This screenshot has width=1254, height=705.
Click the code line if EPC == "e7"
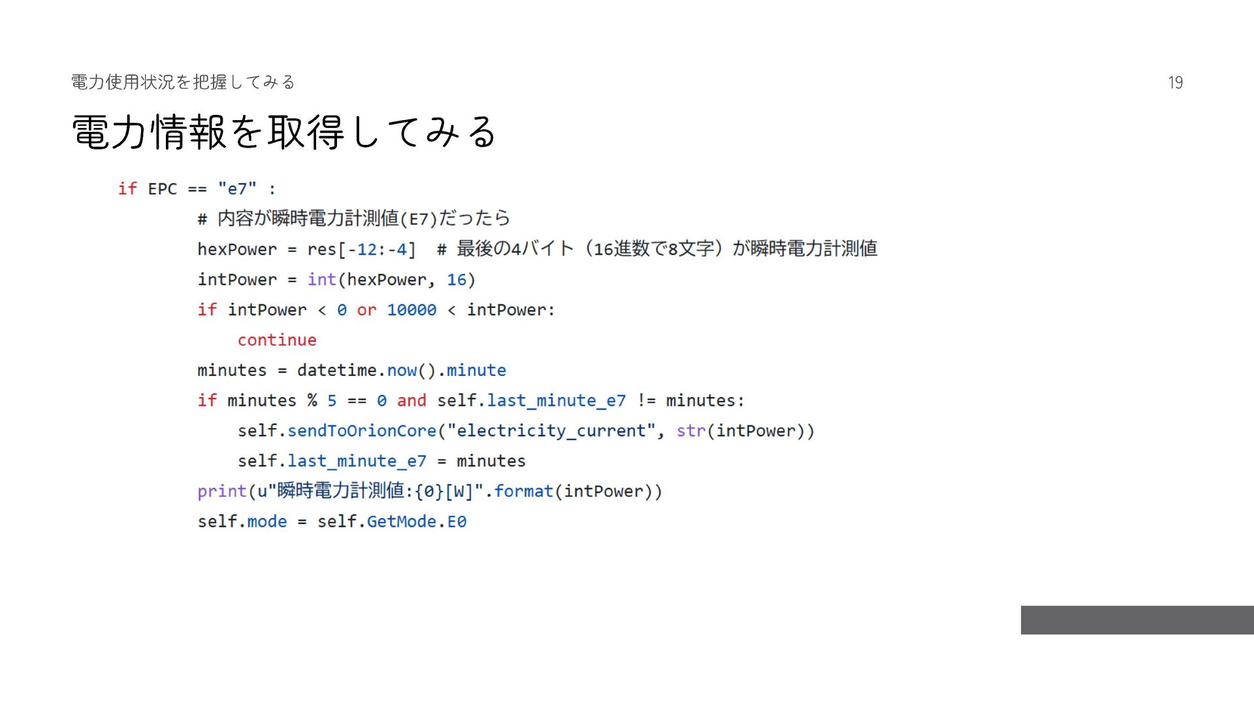[197, 189]
